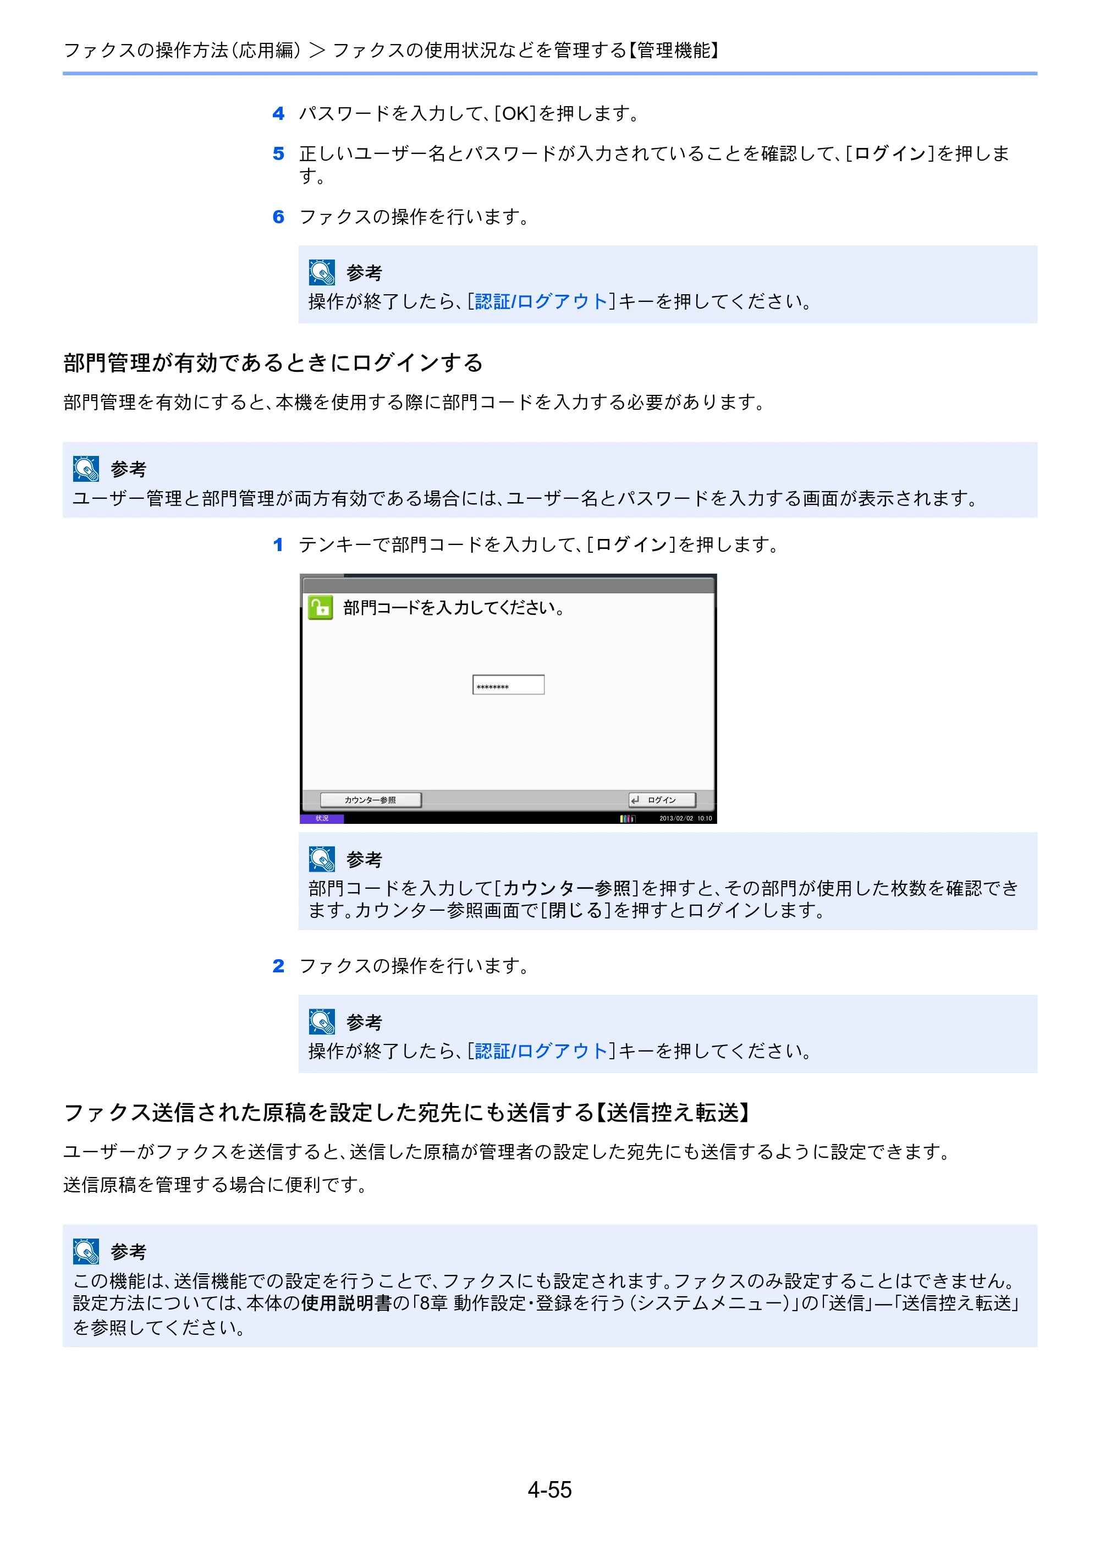
Task: Click the line テンキーで部門コードを入力して、[ログイン]を押します。
Action: click(x=539, y=544)
